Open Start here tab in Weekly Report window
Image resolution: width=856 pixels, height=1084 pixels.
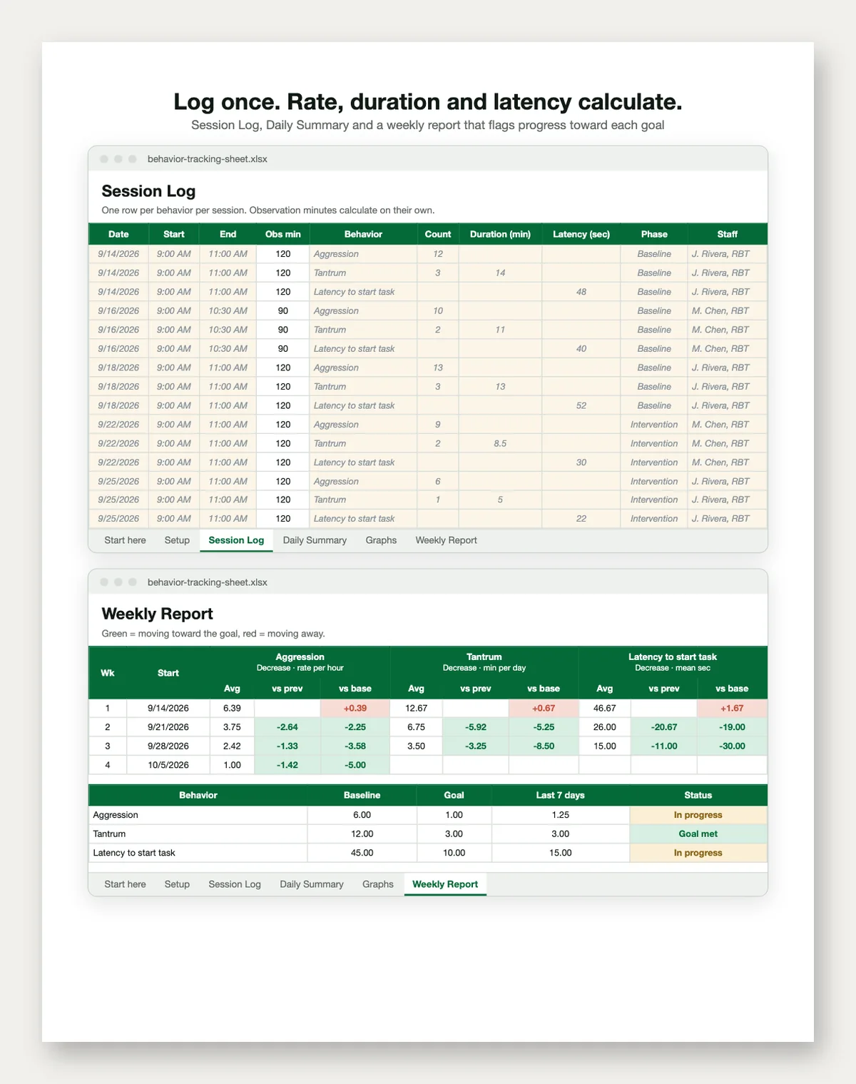[x=125, y=884]
